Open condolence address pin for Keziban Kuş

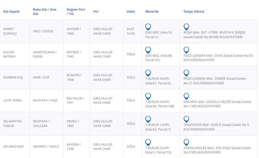(186, 73)
